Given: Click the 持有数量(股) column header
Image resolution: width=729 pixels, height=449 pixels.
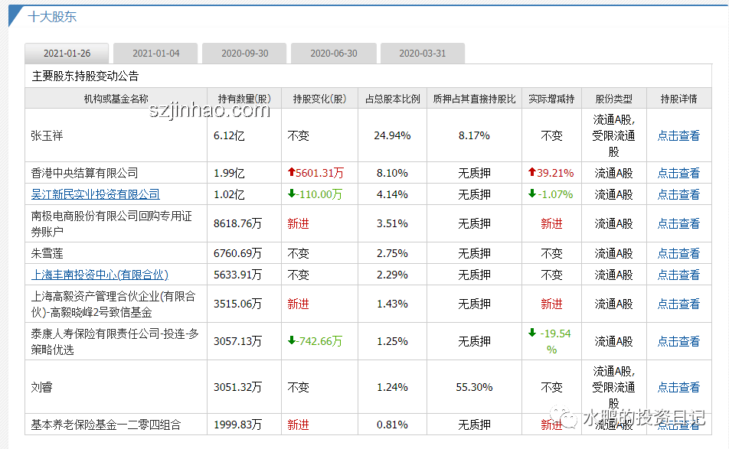Looking at the screenshot, I should pyautogui.click(x=244, y=99).
